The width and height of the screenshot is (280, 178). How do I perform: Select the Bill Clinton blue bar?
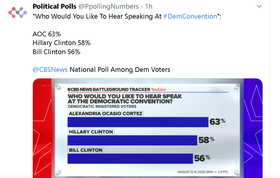coord(130,158)
